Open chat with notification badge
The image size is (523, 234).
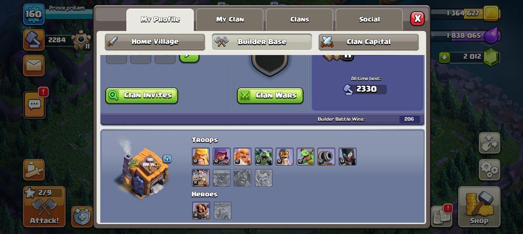pos(35,105)
